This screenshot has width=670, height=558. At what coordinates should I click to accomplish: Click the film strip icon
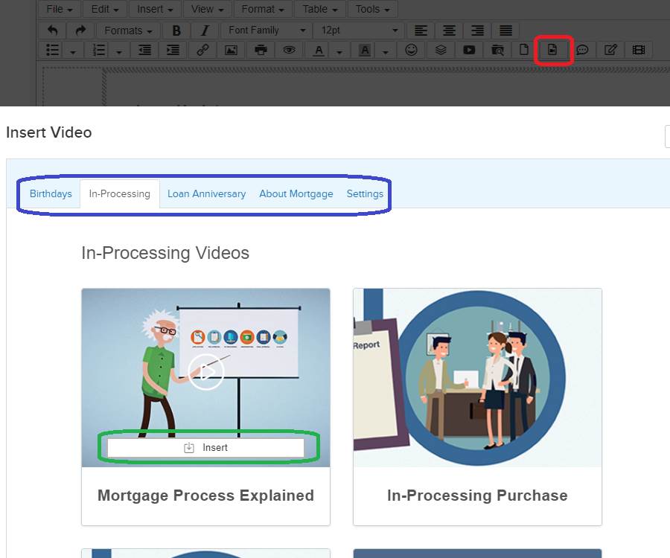pos(639,50)
